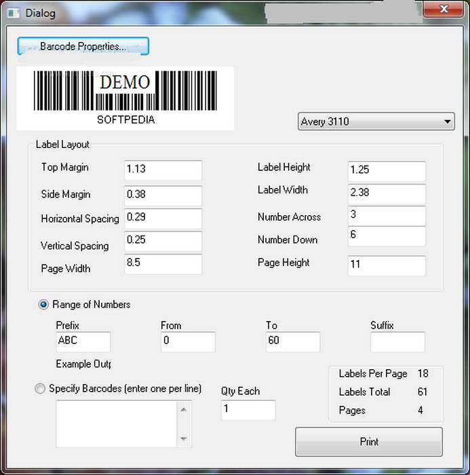Select the Range of Numbers radio button
This screenshot has height=475, width=470.
click(x=43, y=305)
